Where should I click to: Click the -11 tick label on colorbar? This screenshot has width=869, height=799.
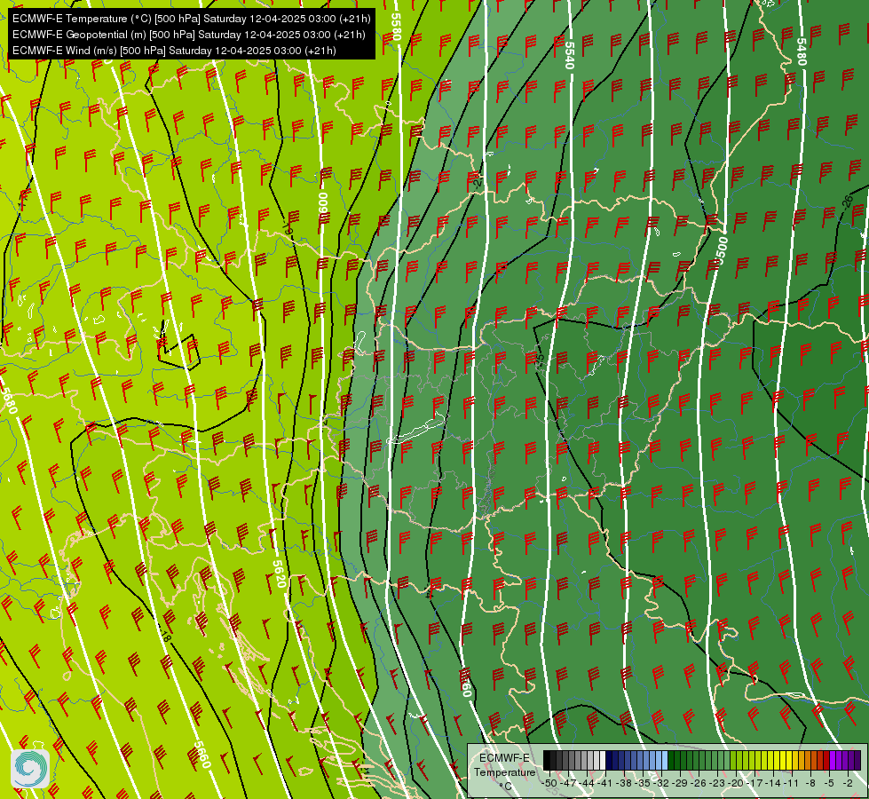[x=792, y=783]
